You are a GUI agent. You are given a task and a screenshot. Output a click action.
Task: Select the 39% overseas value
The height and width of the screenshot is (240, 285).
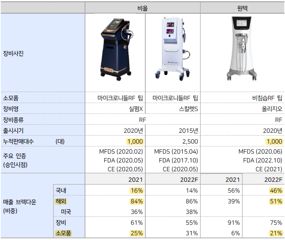(x=234, y=201)
